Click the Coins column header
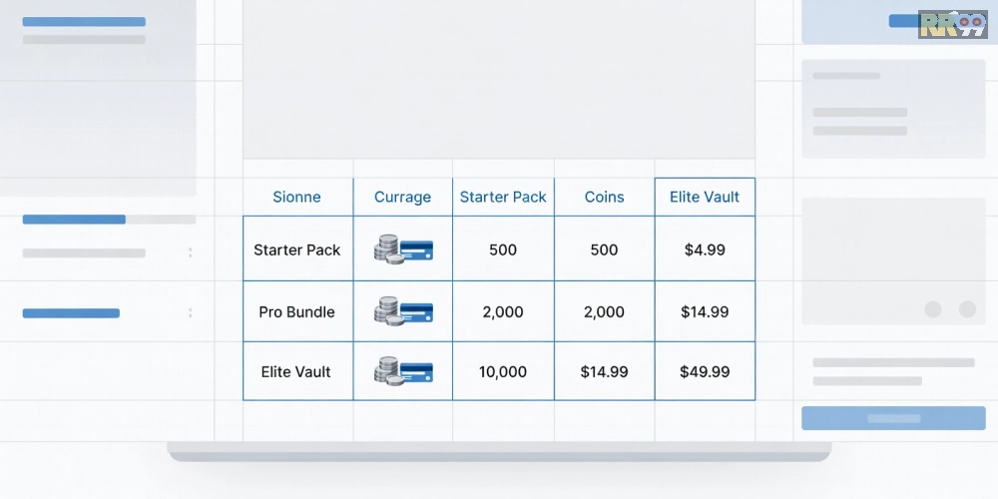 [x=604, y=197]
